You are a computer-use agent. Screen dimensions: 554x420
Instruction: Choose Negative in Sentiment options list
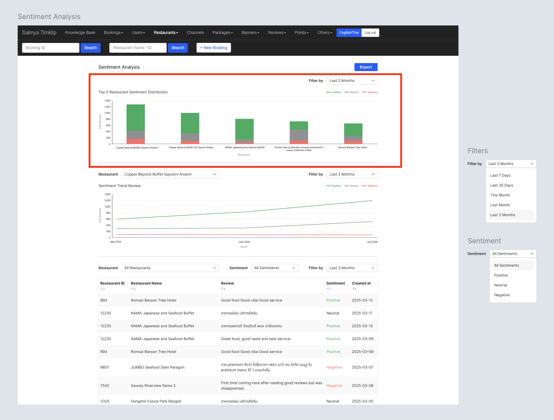pos(502,295)
